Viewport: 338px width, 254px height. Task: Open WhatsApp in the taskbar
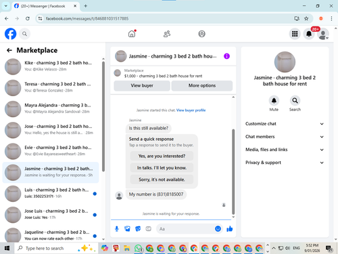pos(138,249)
